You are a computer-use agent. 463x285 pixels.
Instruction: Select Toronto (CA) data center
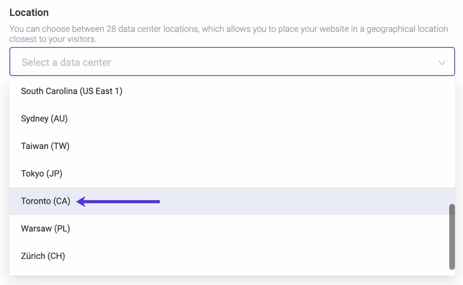click(x=46, y=201)
